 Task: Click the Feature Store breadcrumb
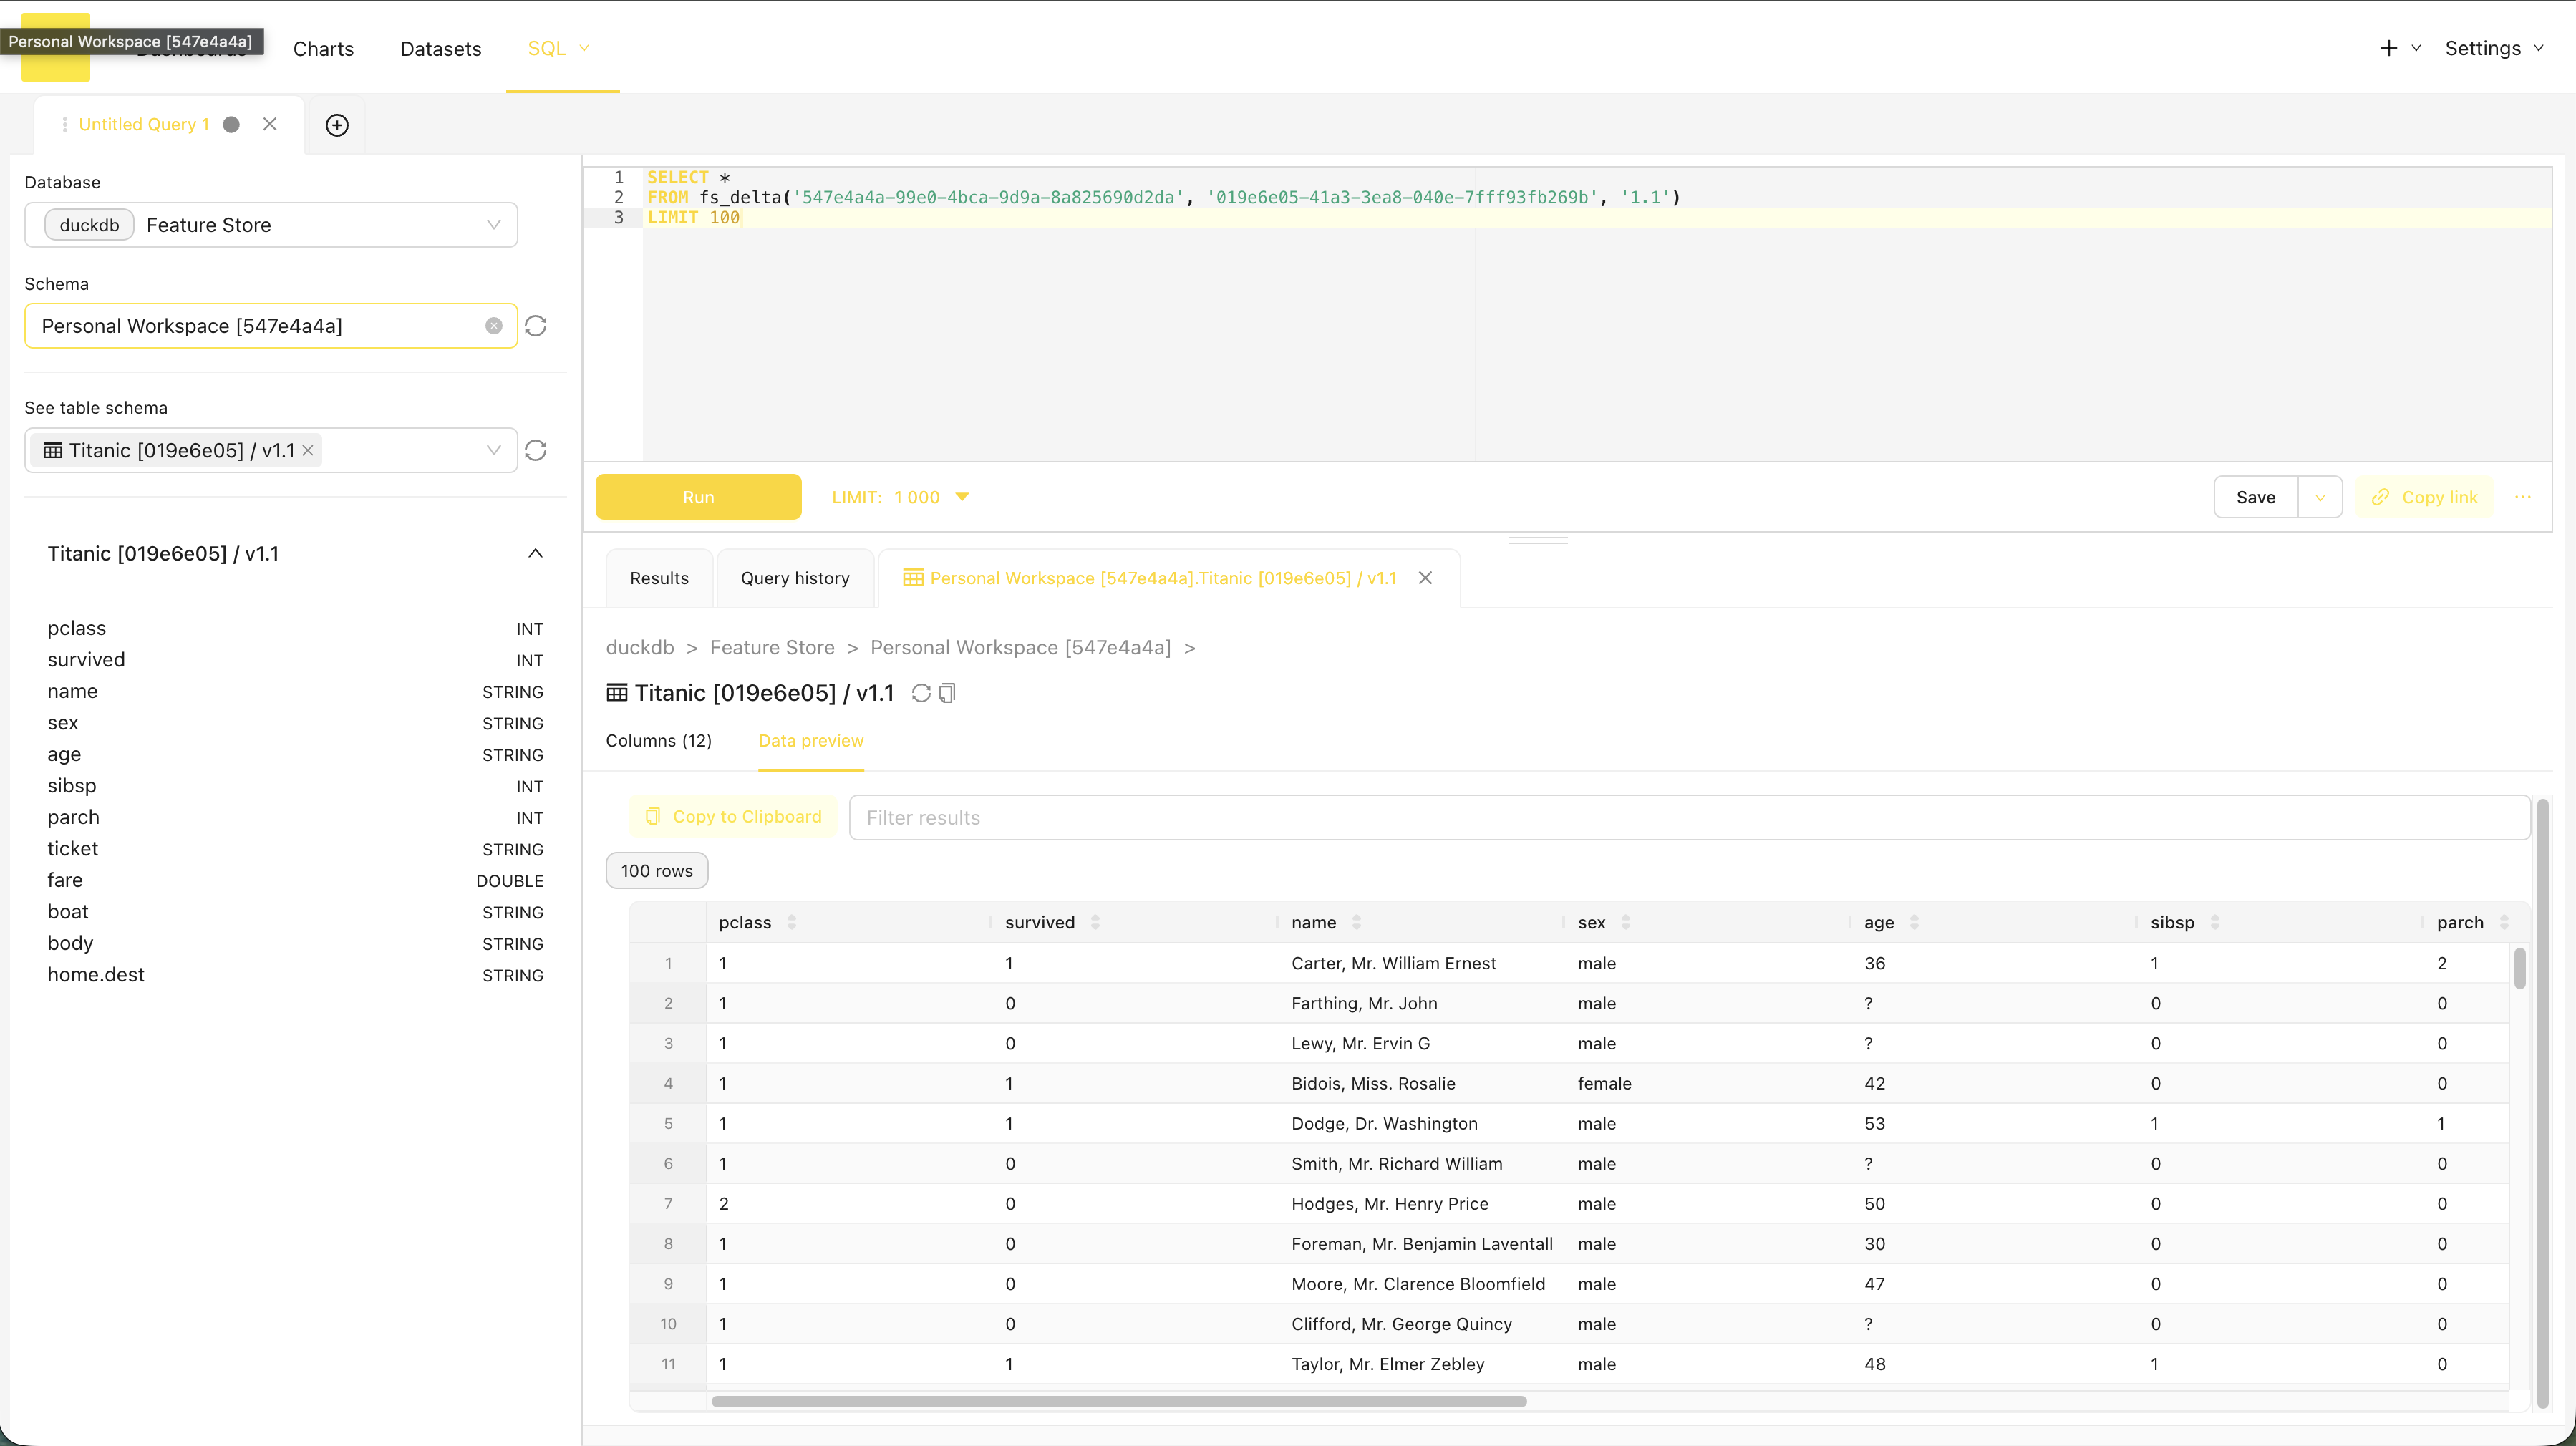772,648
